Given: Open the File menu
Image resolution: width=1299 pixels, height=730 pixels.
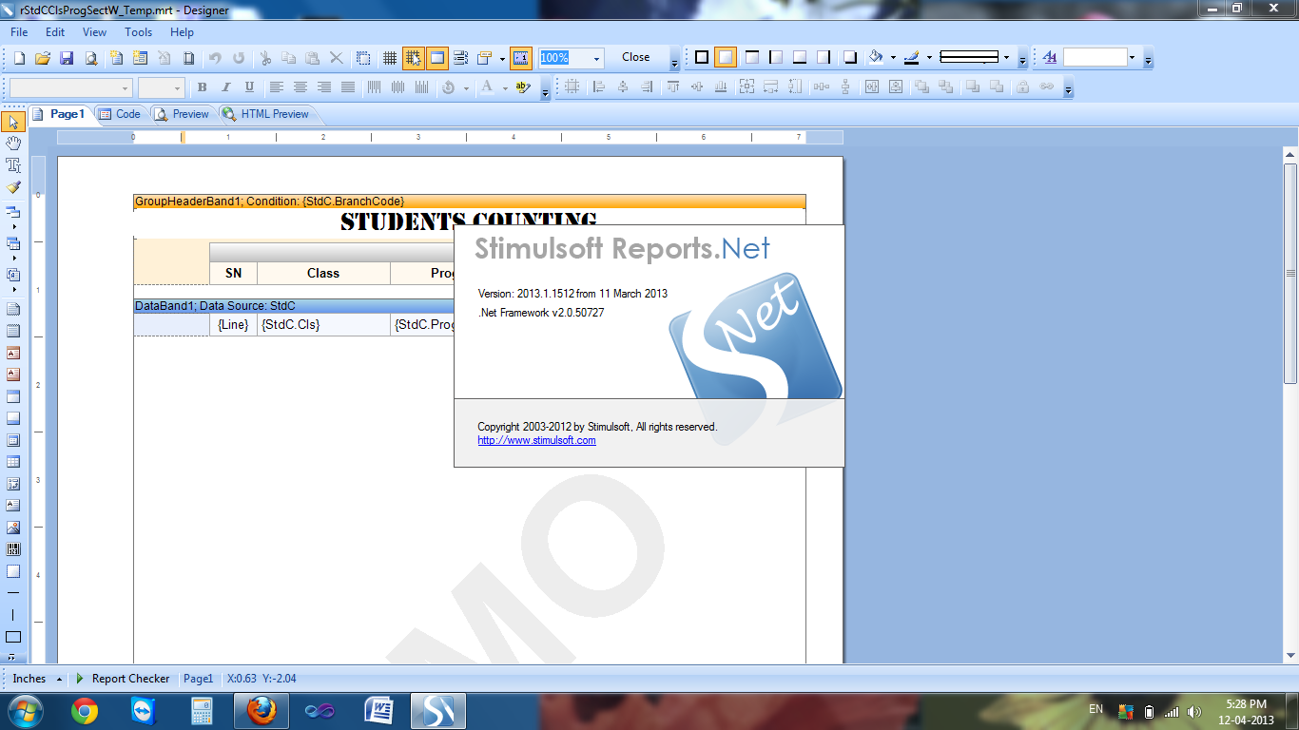Looking at the screenshot, I should pyautogui.click(x=19, y=32).
